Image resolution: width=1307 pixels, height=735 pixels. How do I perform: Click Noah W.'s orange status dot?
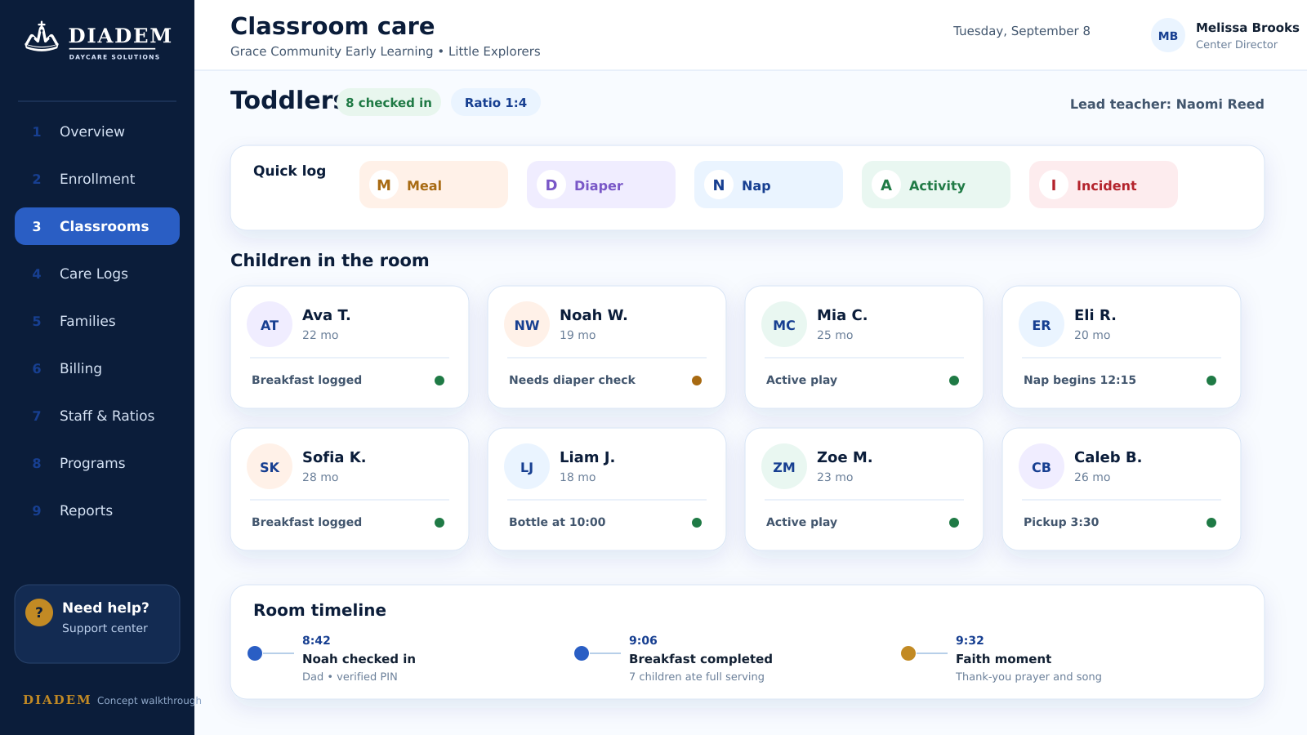tap(697, 381)
